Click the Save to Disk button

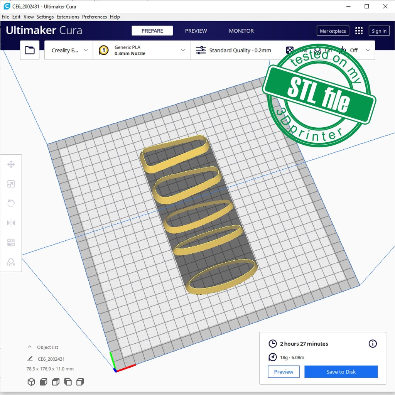click(341, 372)
